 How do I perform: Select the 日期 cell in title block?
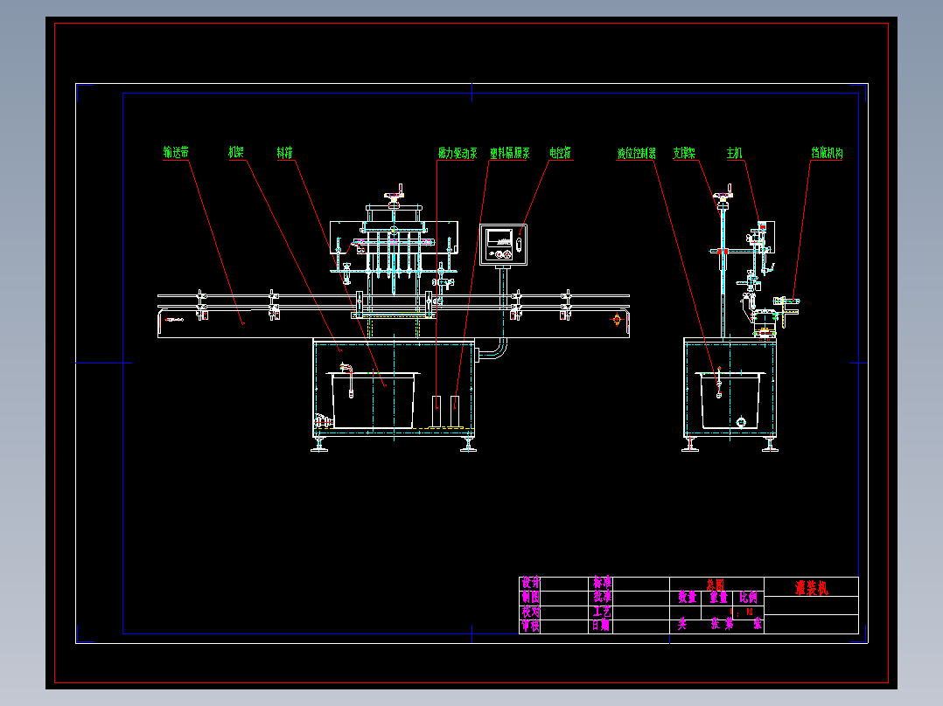pos(602,626)
